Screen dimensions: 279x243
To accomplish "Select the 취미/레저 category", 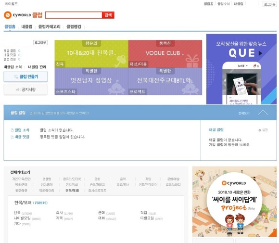I will pos(47,185).
